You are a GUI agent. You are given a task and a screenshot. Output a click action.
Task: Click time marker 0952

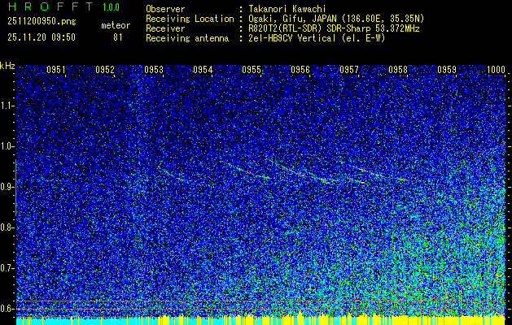[x=105, y=70]
